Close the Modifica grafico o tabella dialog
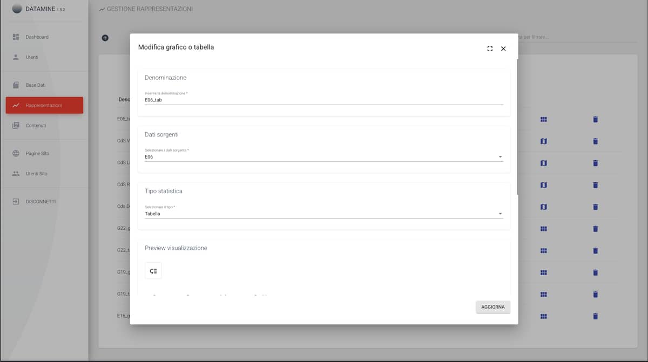This screenshot has height=362, width=648. [x=503, y=49]
